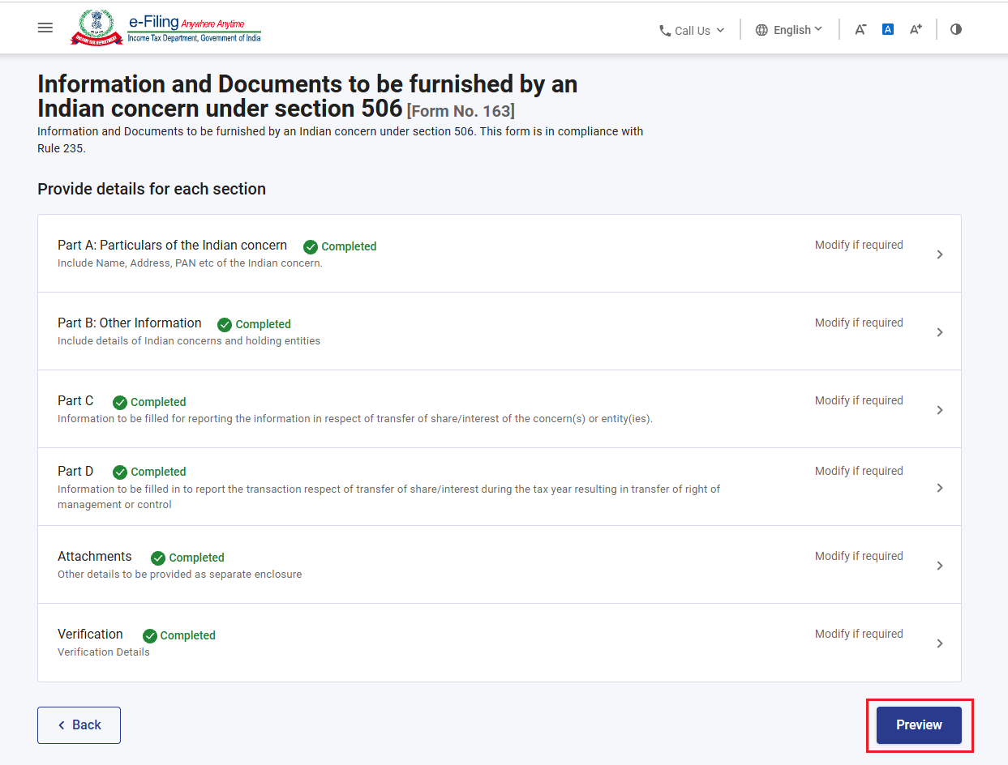Click the green Completed check icon of Part A

click(311, 246)
